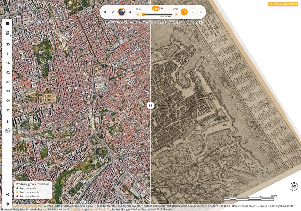Click the 1580 year badge
The width and height of the screenshot is (301, 211).
(x=156, y=9)
